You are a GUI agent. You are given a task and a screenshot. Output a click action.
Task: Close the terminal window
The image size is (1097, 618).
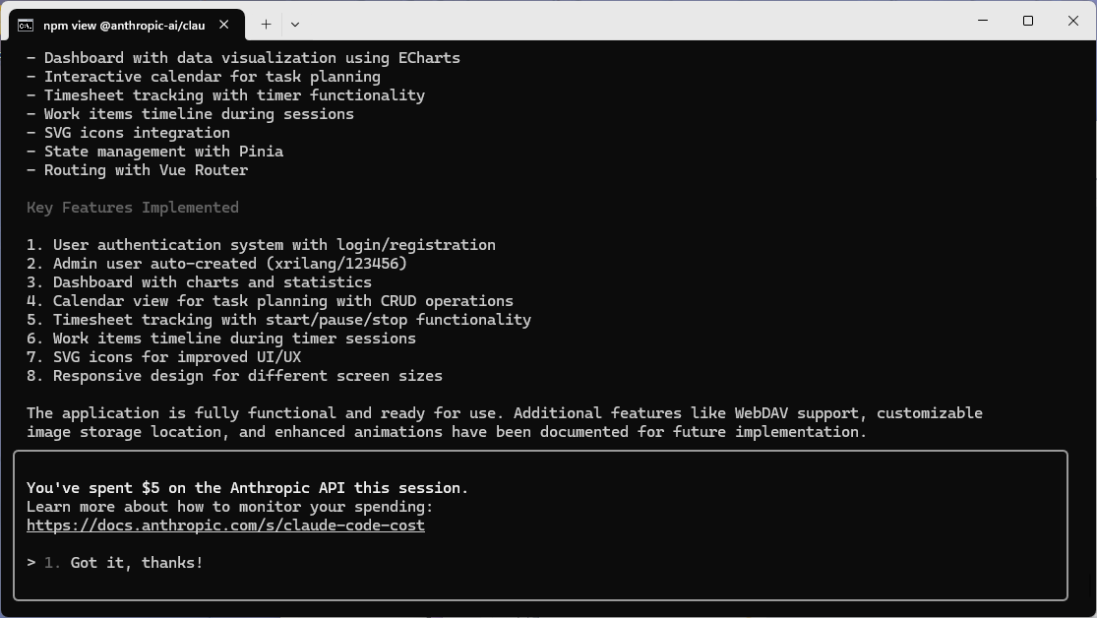pos(1073,21)
